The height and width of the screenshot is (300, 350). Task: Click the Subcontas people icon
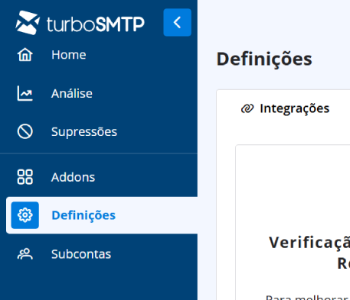25,254
